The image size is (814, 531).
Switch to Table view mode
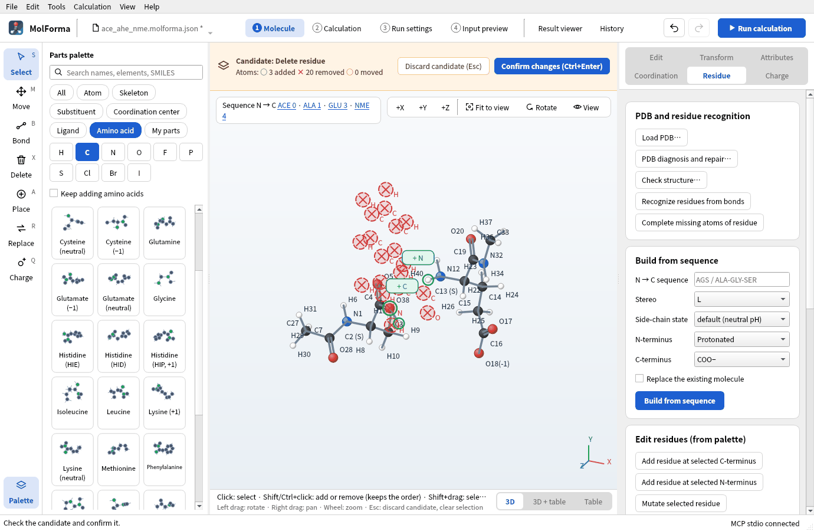coord(593,501)
